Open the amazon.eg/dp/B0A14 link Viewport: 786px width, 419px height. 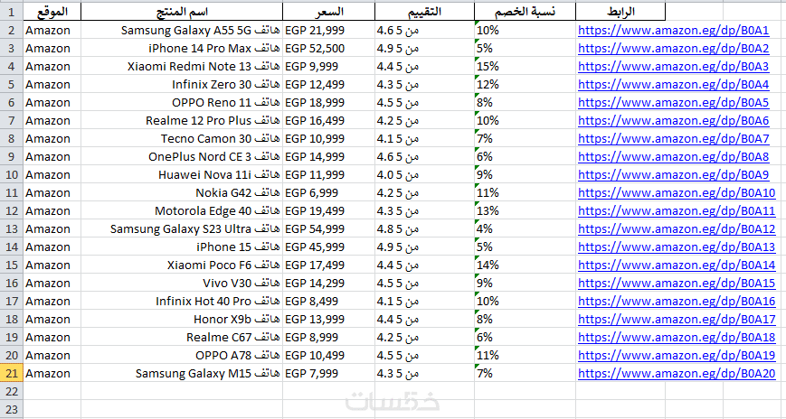click(677, 265)
